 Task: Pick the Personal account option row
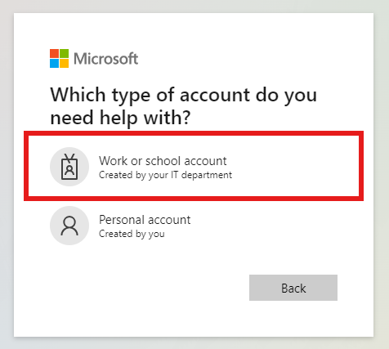click(194, 226)
